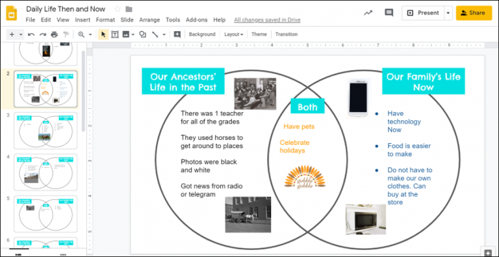This screenshot has height=257, width=499.
Task: Open the Layout dropdown
Action: click(x=234, y=34)
